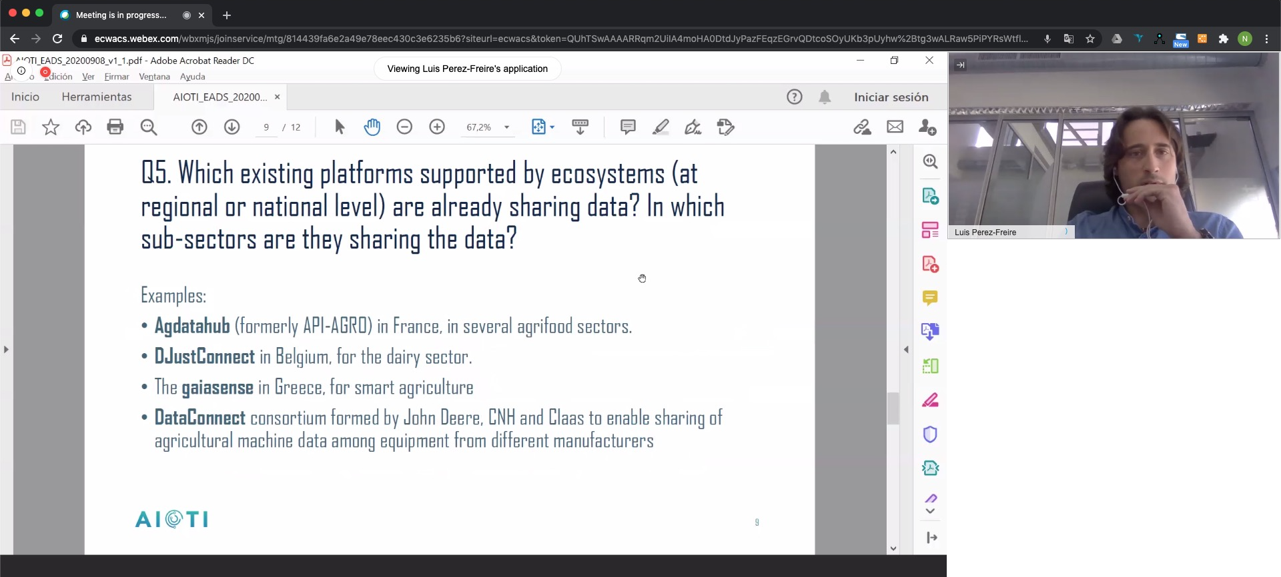Expand more tools chevron in right panel
1281x577 pixels.
pyautogui.click(x=930, y=511)
